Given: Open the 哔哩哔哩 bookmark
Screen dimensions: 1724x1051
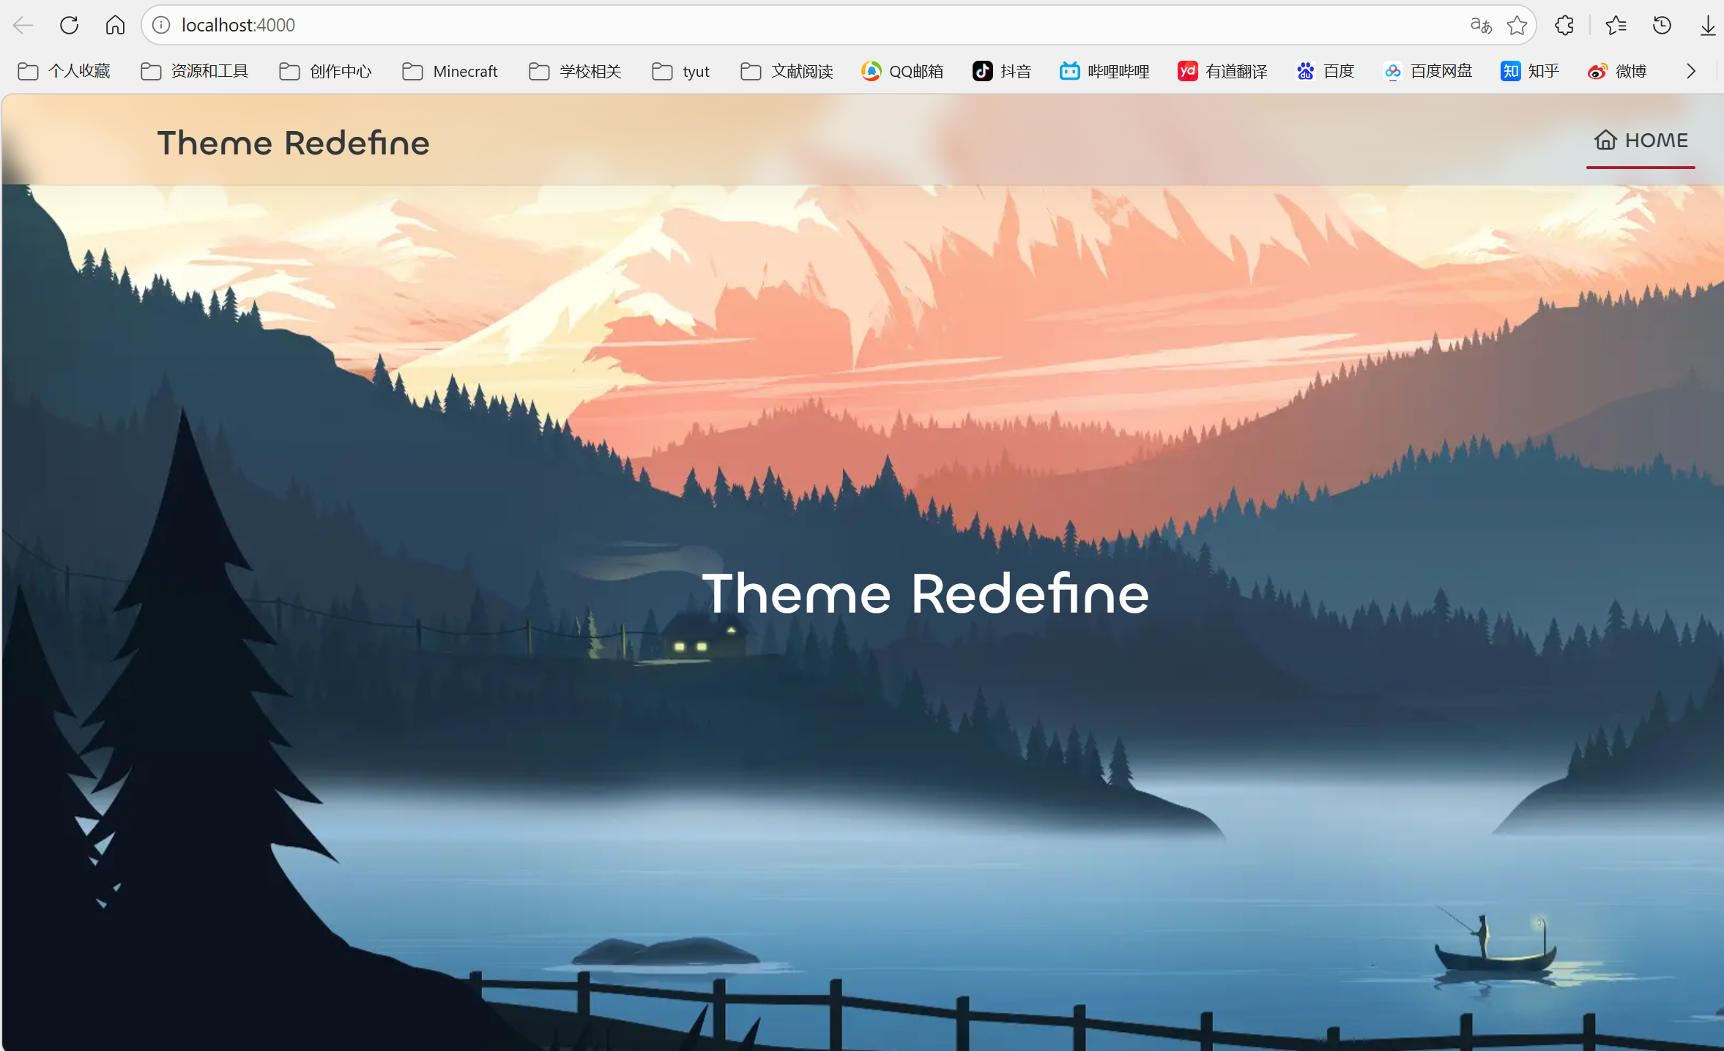Looking at the screenshot, I should pyautogui.click(x=1104, y=71).
